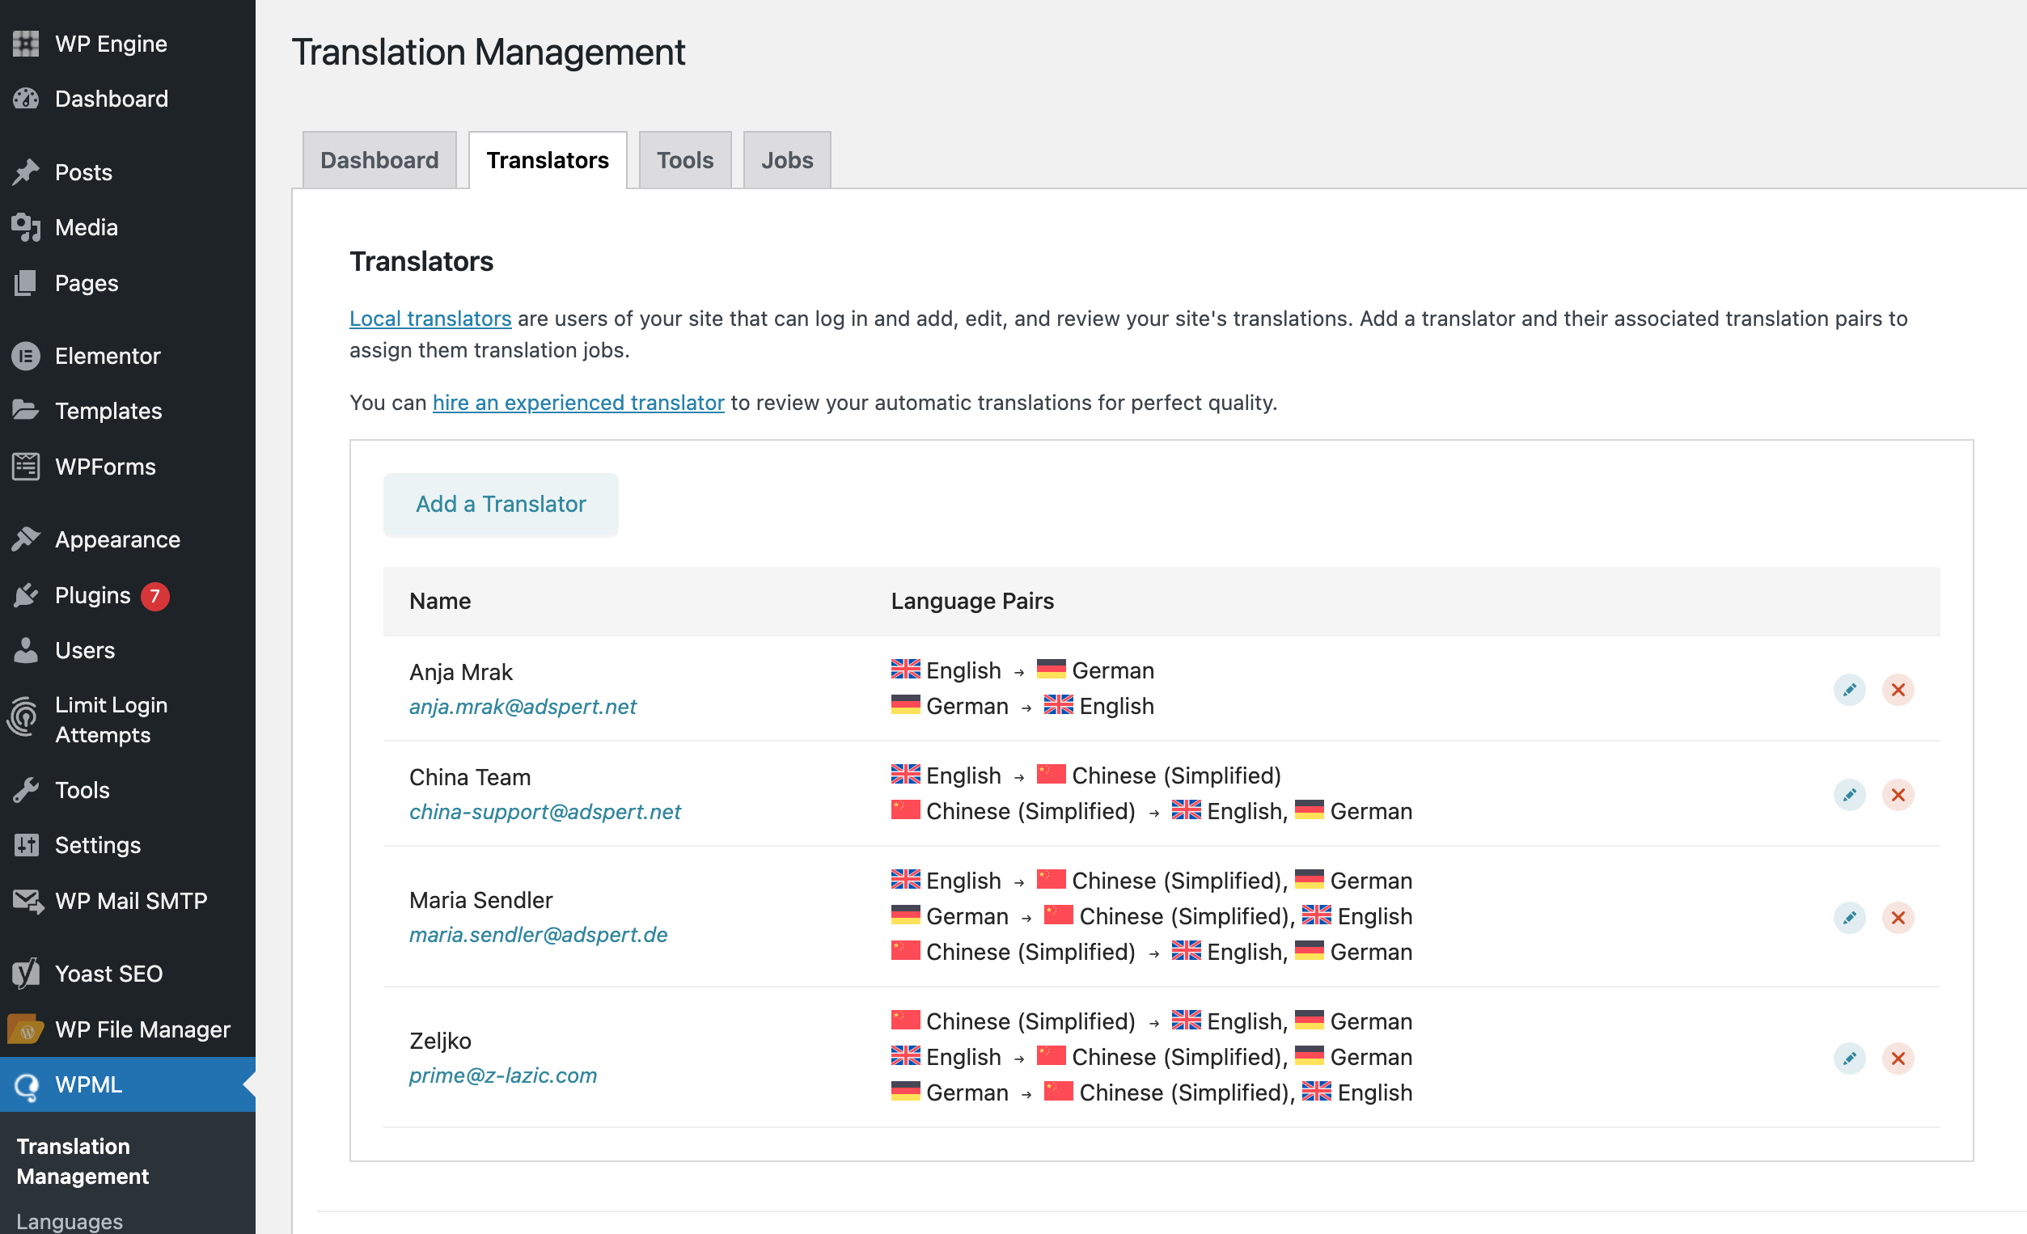Open the Tools tab in Translation Management
The width and height of the screenshot is (2027, 1234).
click(684, 160)
